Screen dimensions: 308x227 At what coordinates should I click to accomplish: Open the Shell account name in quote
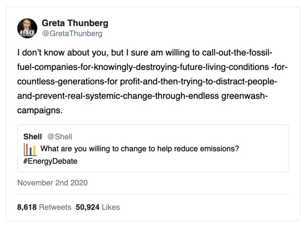[33, 137]
